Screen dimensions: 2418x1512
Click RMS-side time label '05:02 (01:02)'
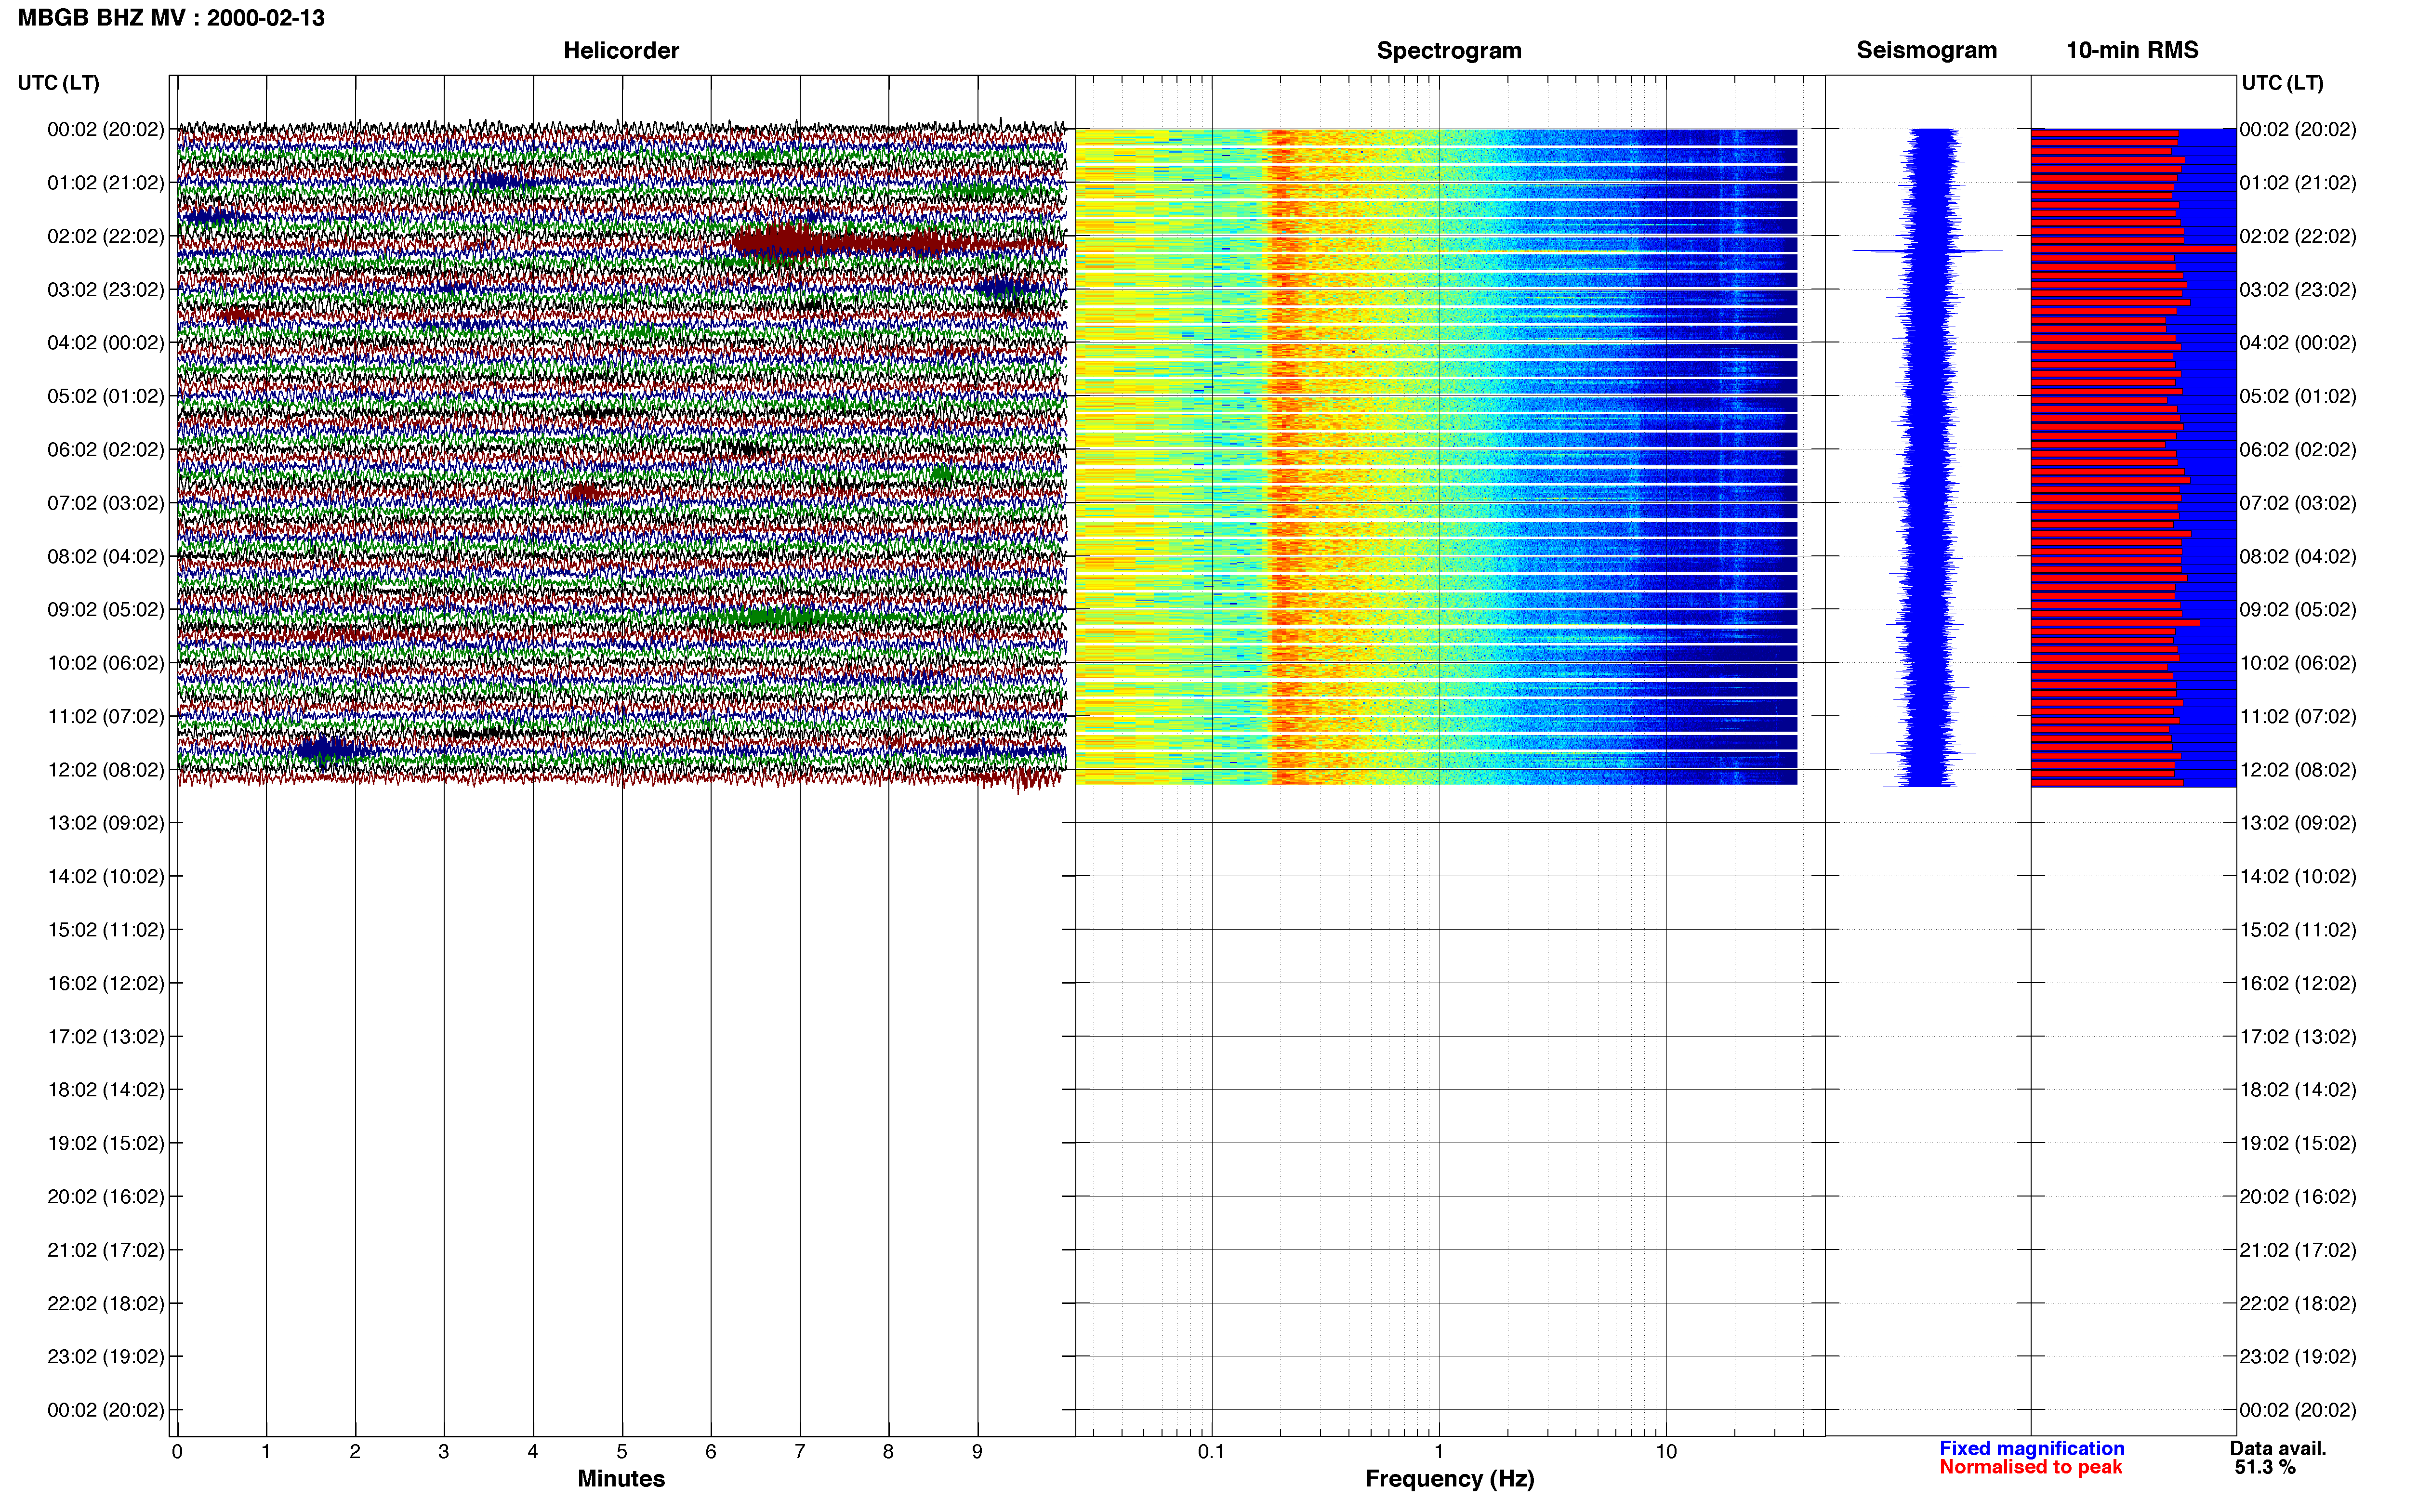pos(2298,396)
